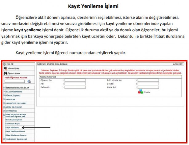The image size is (189, 145).
Task: Click the AOL01001 screen code
Action: click(178, 64)
